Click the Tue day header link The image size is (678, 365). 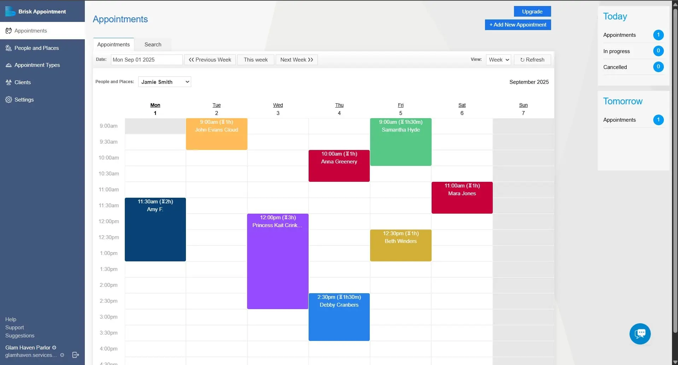tap(217, 105)
